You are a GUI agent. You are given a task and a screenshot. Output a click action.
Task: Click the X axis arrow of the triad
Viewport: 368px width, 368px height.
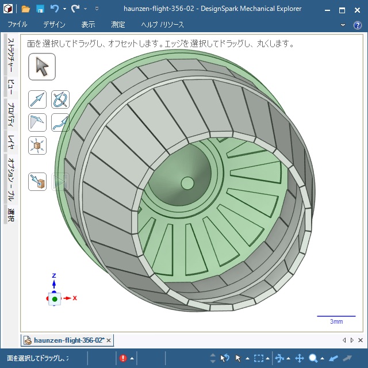(68, 298)
